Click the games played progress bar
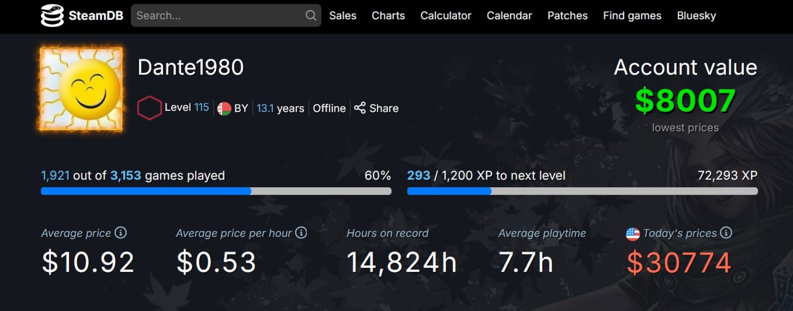 click(x=216, y=191)
